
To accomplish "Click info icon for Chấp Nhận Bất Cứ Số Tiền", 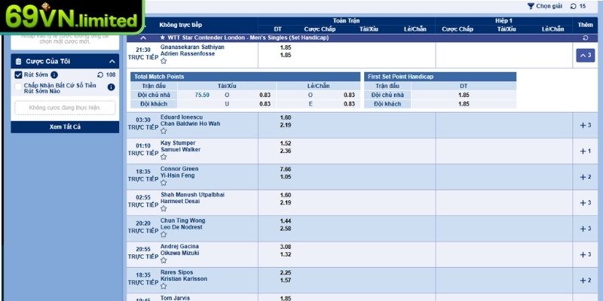I will (111, 87).
